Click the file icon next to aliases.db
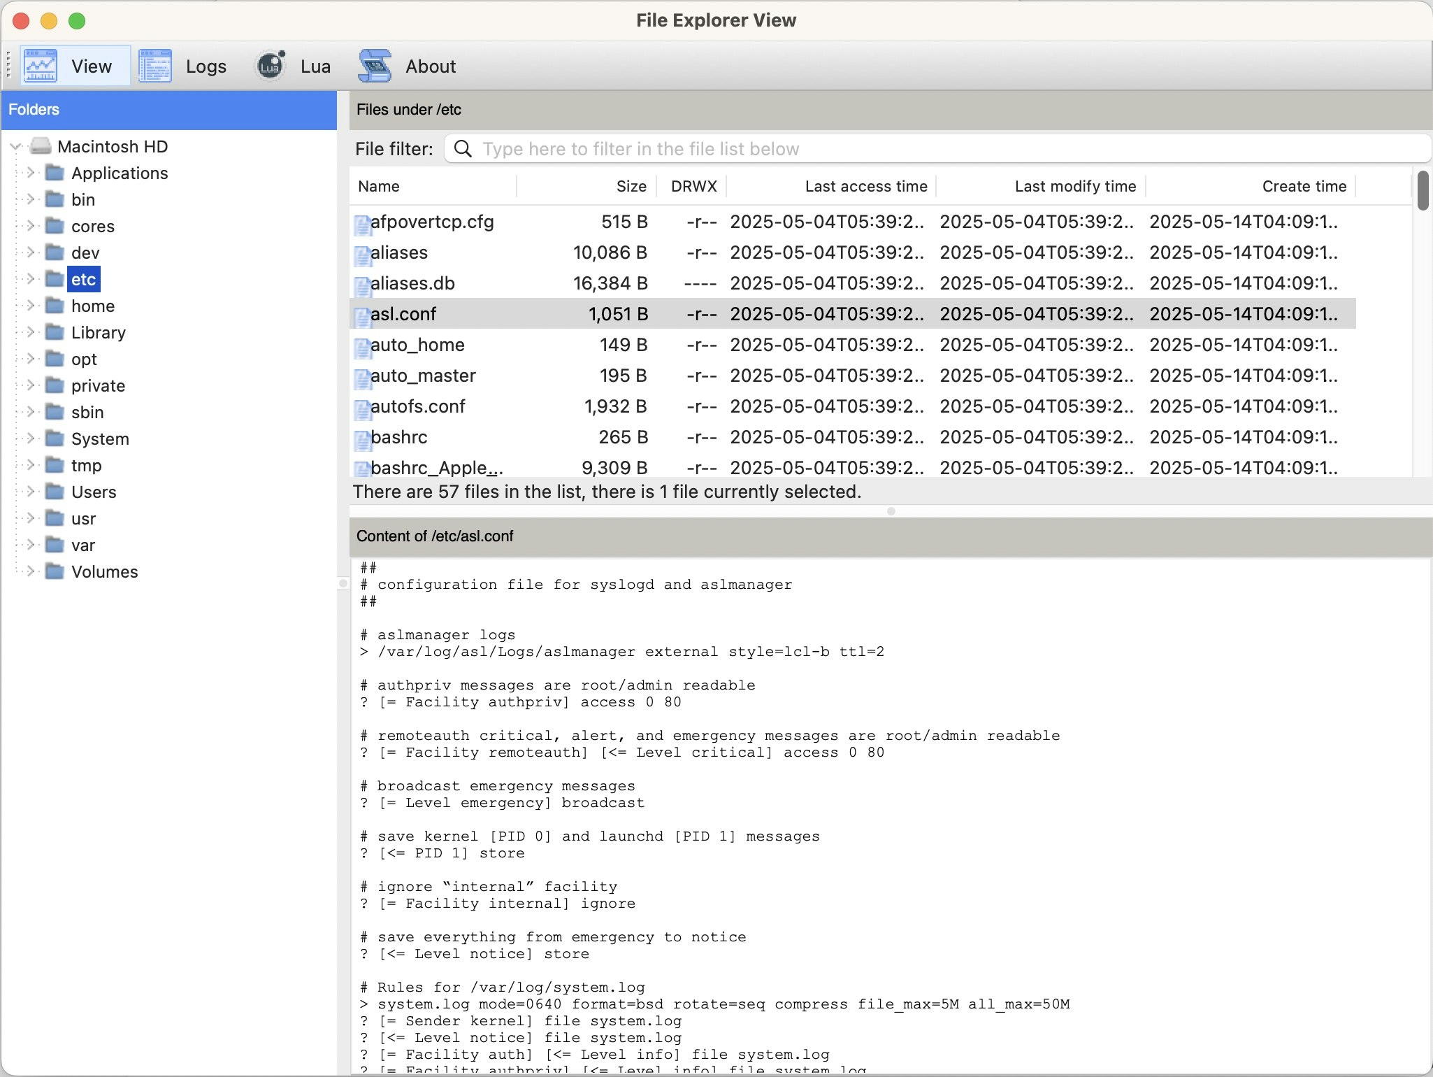Viewport: 1433px width, 1077px height. click(362, 286)
